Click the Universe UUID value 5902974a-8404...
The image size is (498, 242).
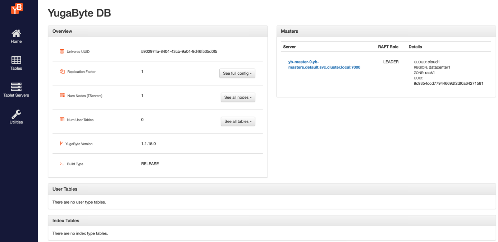[x=179, y=51]
